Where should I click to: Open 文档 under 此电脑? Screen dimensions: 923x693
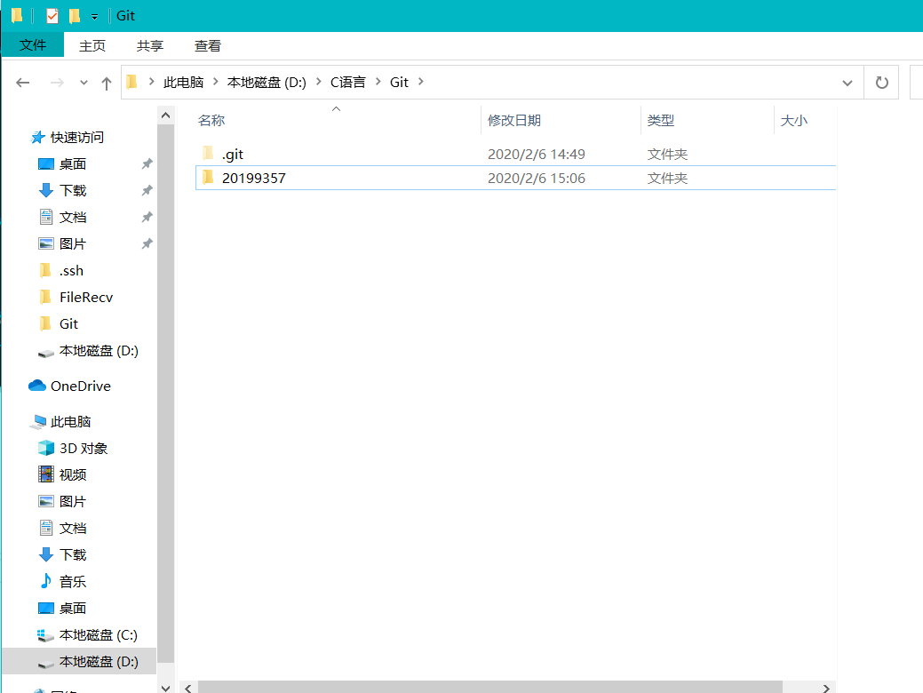point(73,528)
